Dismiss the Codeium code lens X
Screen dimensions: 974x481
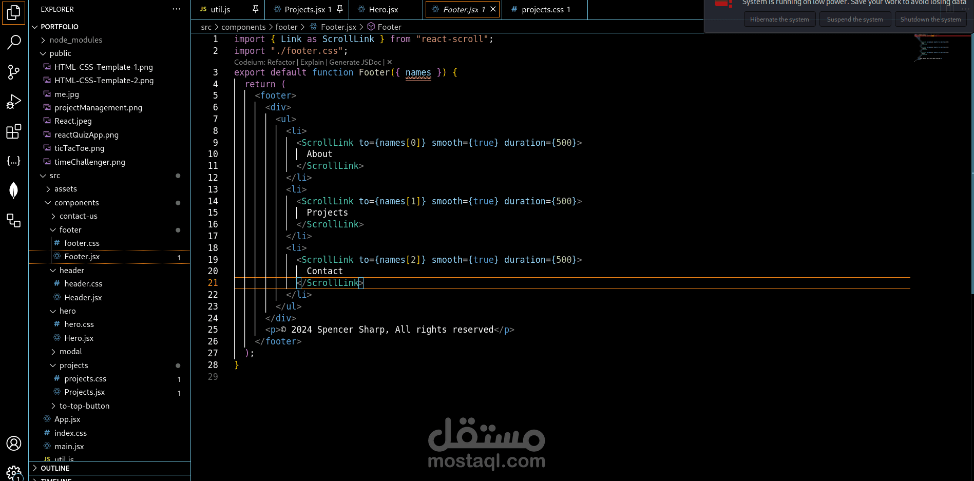click(389, 62)
